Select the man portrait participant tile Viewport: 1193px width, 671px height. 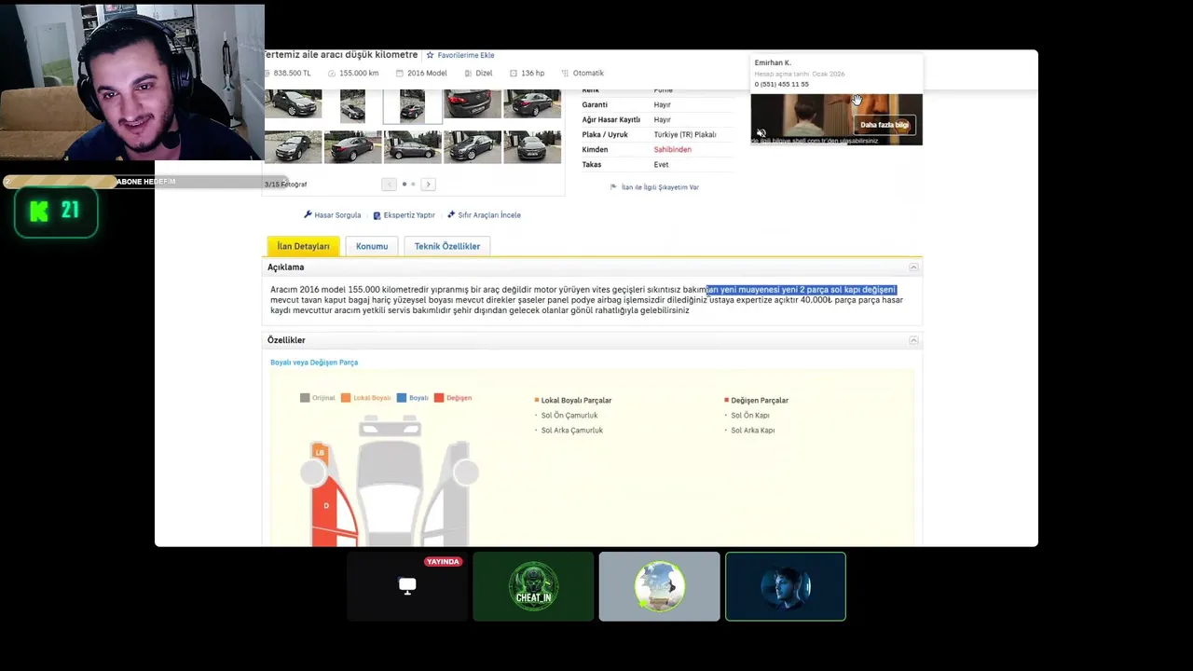click(x=786, y=586)
